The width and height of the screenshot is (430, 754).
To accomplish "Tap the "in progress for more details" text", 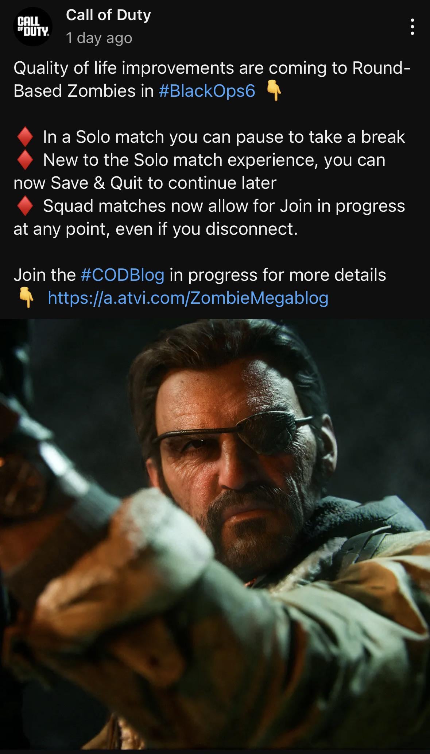I will coord(278,275).
